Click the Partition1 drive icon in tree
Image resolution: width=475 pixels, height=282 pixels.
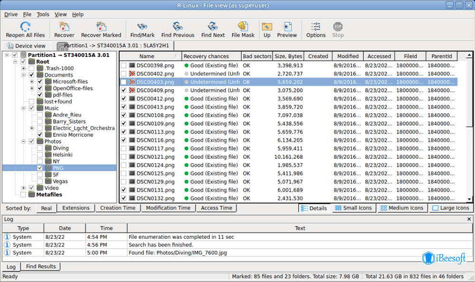coord(23,55)
